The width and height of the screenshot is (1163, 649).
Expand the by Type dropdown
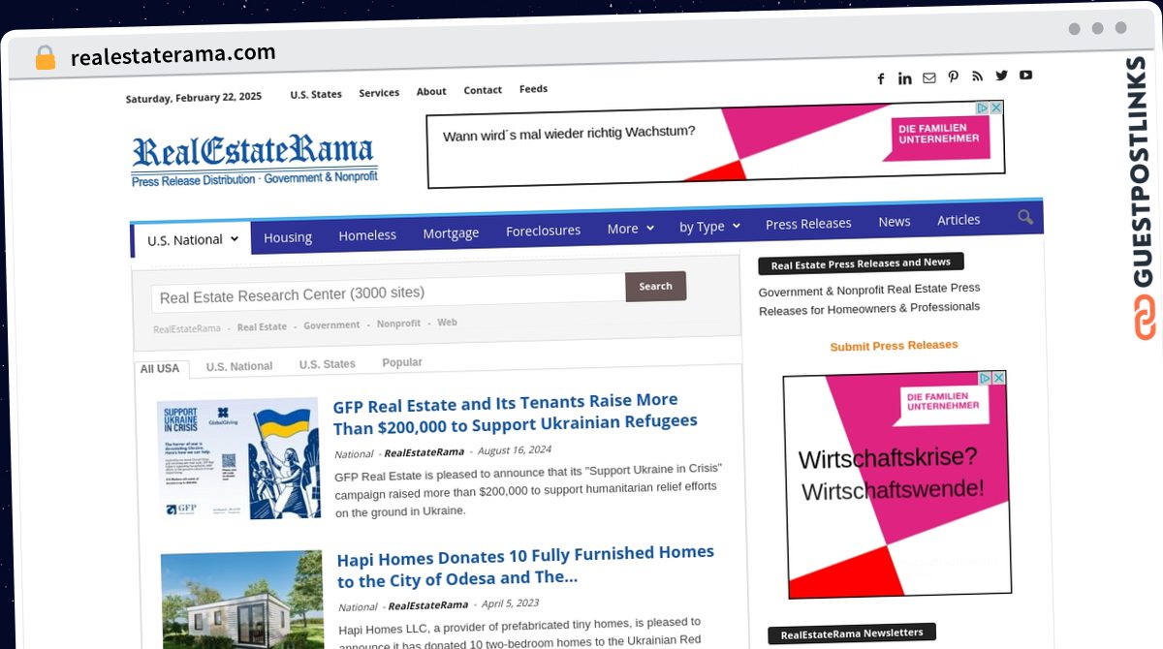pos(708,227)
